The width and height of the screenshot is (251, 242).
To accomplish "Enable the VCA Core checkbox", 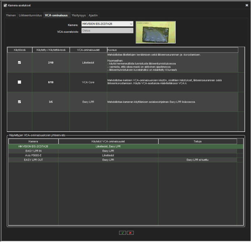I will point(19,82).
